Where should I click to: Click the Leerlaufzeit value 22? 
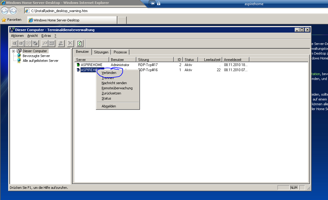point(219,70)
